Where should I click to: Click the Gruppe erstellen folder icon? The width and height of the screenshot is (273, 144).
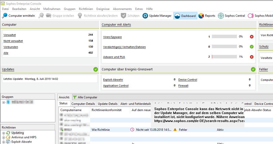(x=49, y=16)
